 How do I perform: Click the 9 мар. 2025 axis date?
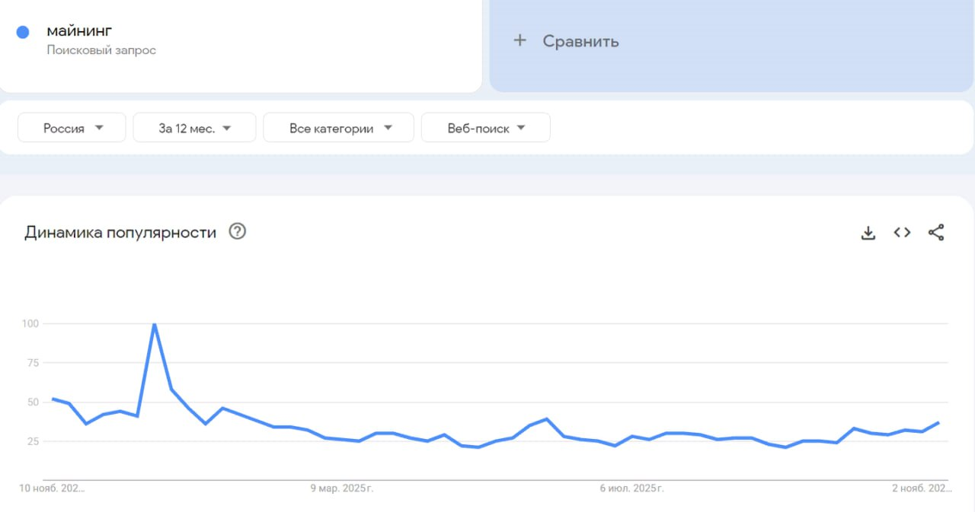pos(342,488)
